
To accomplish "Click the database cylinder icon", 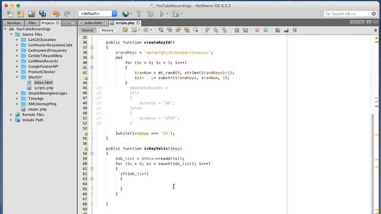I will pyautogui.click(x=295, y=30).
